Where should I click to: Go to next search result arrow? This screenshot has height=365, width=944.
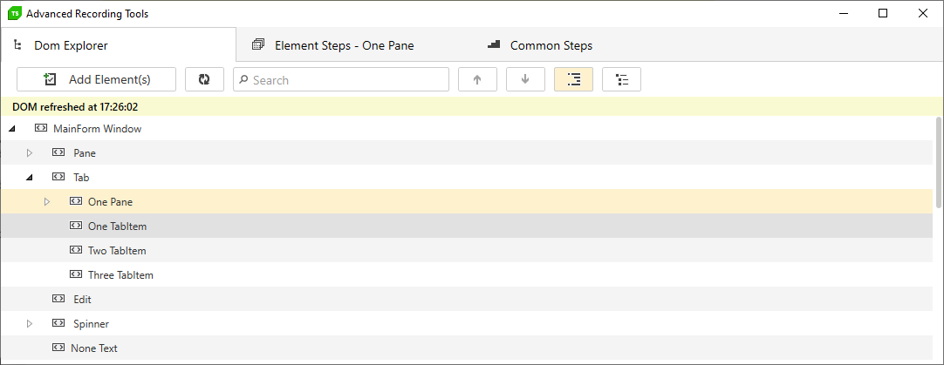pos(525,79)
